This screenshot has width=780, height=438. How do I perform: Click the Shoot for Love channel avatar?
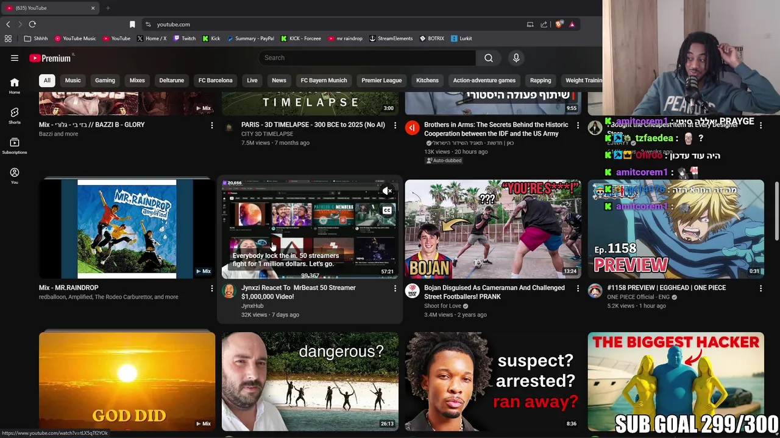click(x=412, y=291)
